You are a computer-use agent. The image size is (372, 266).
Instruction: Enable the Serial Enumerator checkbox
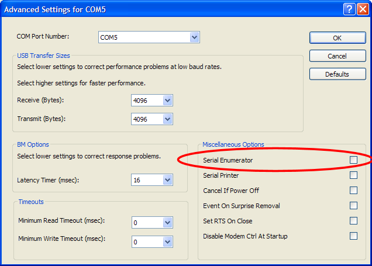(x=353, y=160)
